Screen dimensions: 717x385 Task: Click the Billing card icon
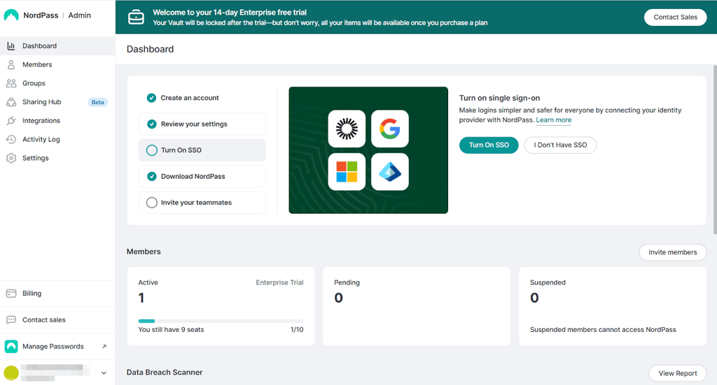click(x=11, y=293)
